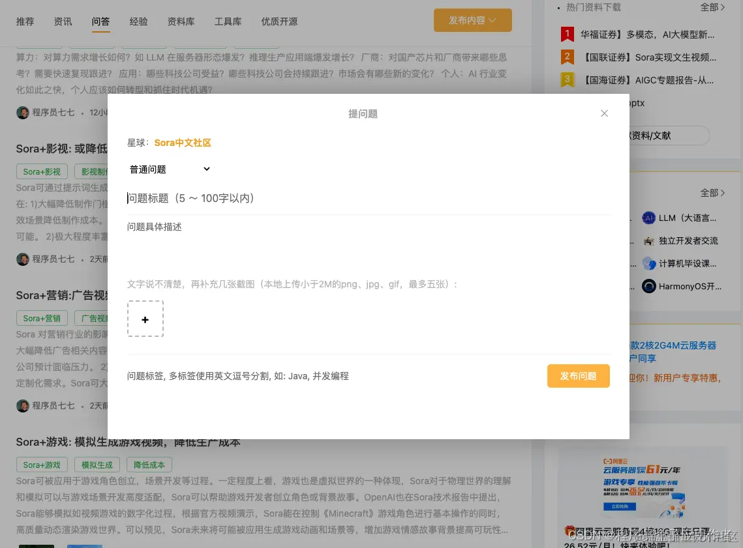Viewport: 743px width, 548px height.
Task: Open the 独立开发者交流 community
Action: [688, 241]
